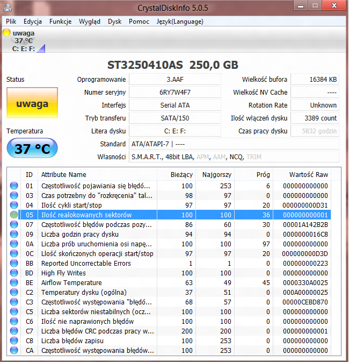Viewport: 349px width, 362px height.
Task: Click the buffer size field 16384 KB
Action: (x=315, y=80)
